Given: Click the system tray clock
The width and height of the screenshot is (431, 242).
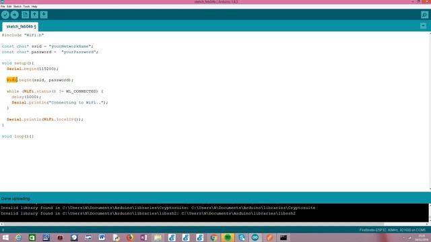Looking at the screenshot, I should (x=422, y=237).
